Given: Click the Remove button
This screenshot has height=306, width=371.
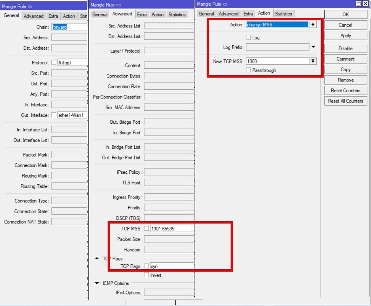Looking at the screenshot, I should pos(346,80).
